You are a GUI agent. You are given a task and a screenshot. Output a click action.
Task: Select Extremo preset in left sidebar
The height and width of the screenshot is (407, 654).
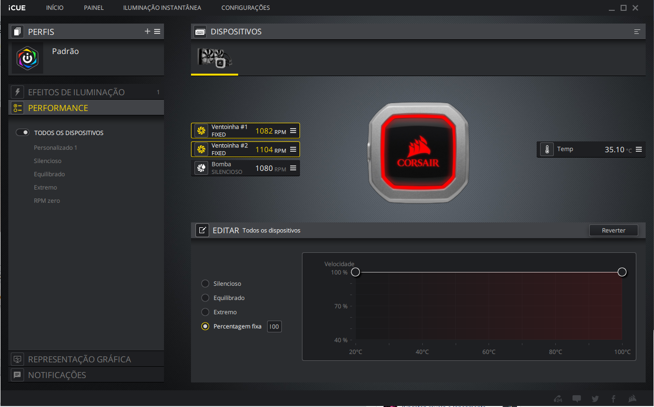(45, 187)
